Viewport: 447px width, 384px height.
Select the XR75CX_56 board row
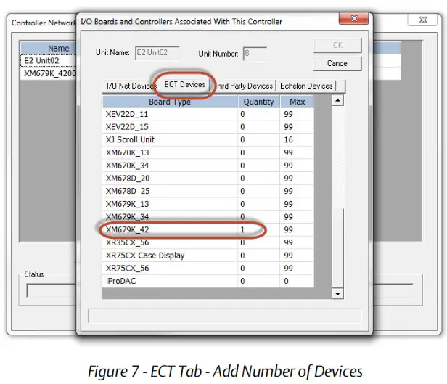click(208, 269)
